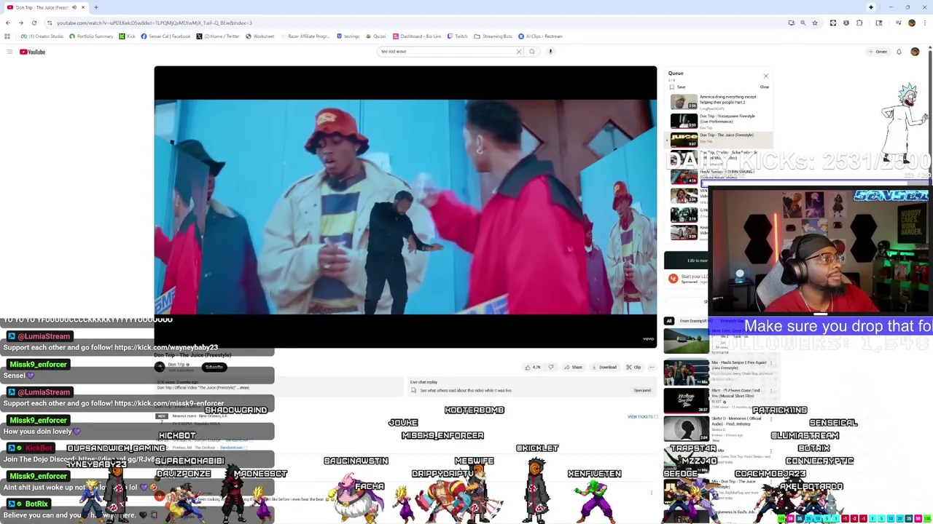Close the Queue panel
The image size is (933, 524).
pos(765,76)
